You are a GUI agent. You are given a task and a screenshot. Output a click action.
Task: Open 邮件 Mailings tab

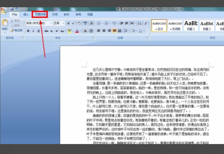(66, 15)
